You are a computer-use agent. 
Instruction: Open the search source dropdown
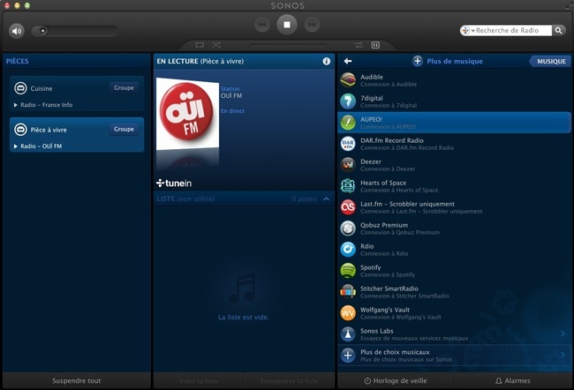point(467,30)
